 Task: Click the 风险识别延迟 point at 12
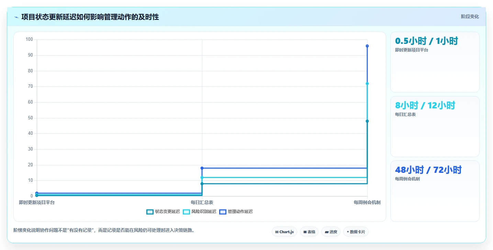[x=202, y=177]
